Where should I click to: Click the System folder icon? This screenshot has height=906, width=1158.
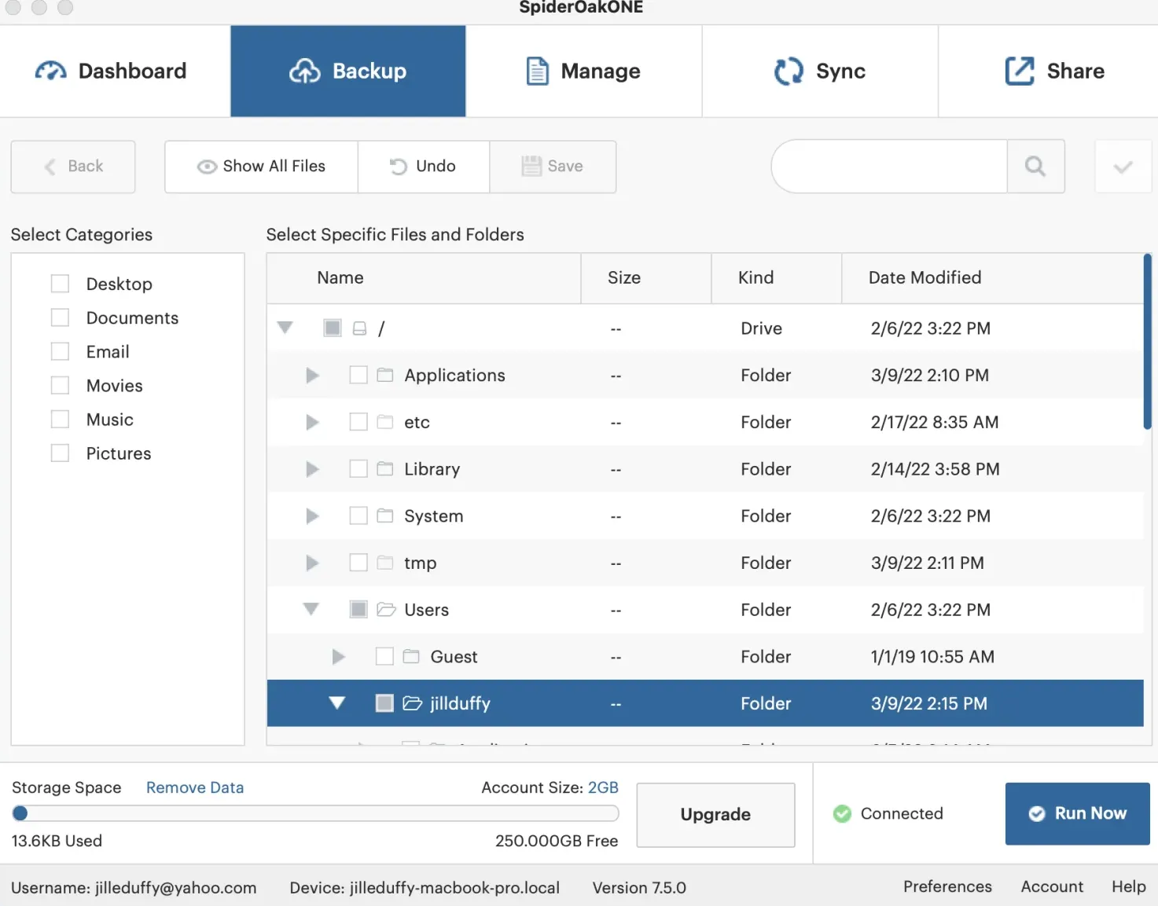click(x=384, y=515)
